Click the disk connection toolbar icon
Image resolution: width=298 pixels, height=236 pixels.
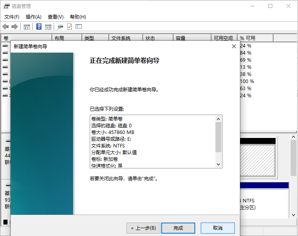click(x=60, y=27)
